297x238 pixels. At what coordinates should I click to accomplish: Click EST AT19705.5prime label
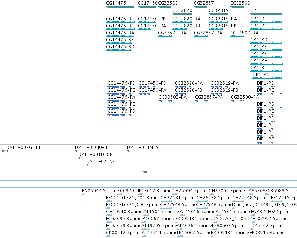tap(159, 226)
